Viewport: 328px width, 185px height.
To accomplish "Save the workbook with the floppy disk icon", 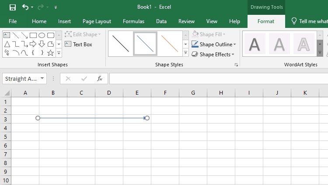I will click(x=13, y=7).
